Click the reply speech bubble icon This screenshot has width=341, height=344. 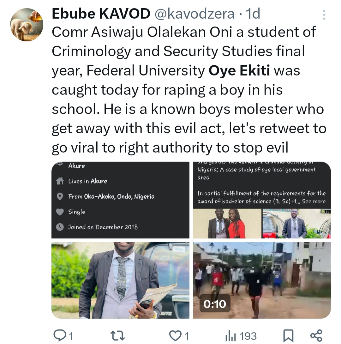(x=59, y=335)
